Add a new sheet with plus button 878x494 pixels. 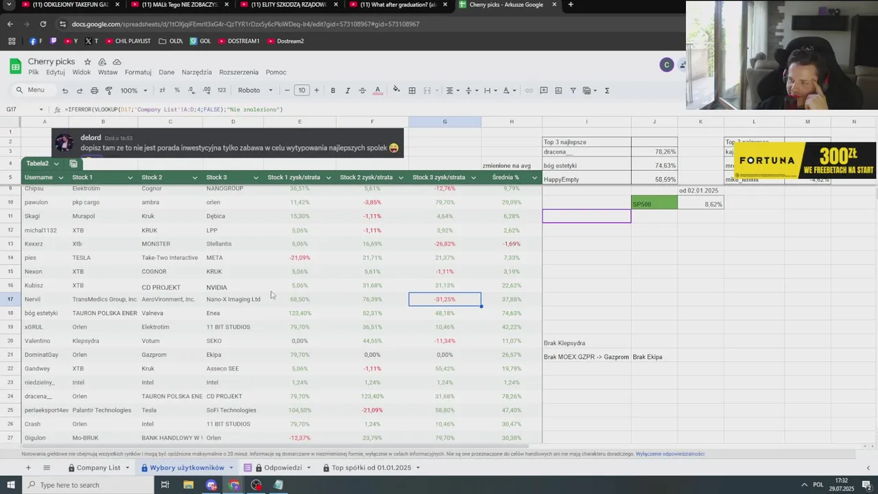[28, 468]
